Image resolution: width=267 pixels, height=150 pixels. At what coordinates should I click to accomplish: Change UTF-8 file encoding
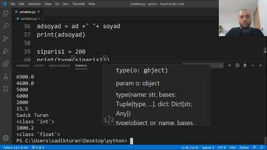tap(222, 147)
